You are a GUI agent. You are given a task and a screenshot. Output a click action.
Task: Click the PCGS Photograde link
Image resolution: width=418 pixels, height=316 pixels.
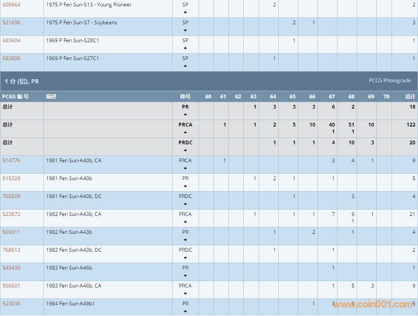click(x=389, y=80)
